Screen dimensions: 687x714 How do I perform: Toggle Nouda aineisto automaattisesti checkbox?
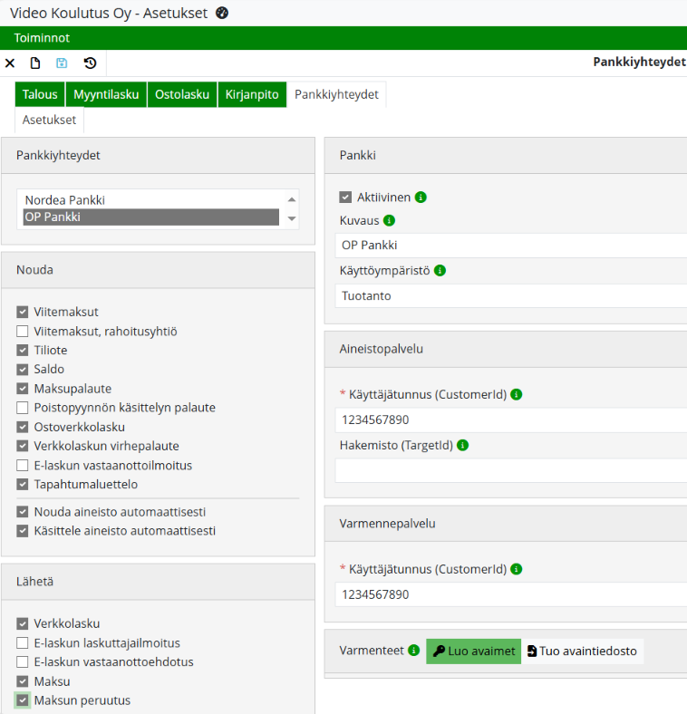tap(23, 512)
